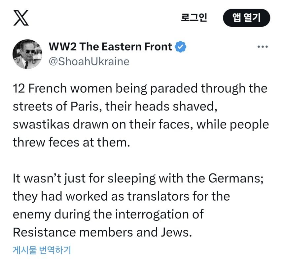
Task: Tap the verified badge beside the display name
Action: click(x=181, y=47)
